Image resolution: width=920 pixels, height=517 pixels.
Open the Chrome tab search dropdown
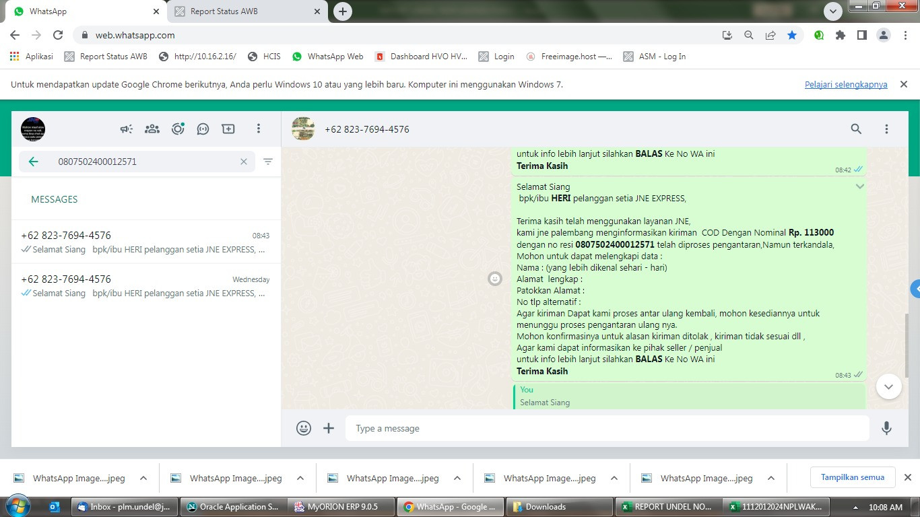point(833,11)
